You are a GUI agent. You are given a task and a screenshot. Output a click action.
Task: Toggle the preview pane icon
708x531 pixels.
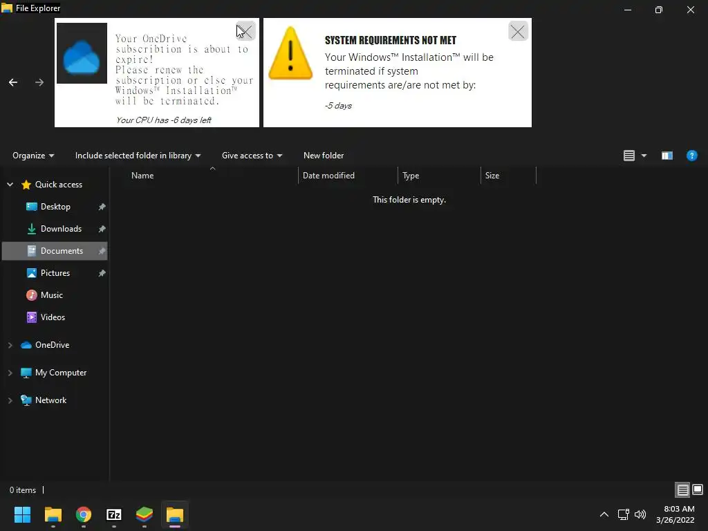click(667, 156)
